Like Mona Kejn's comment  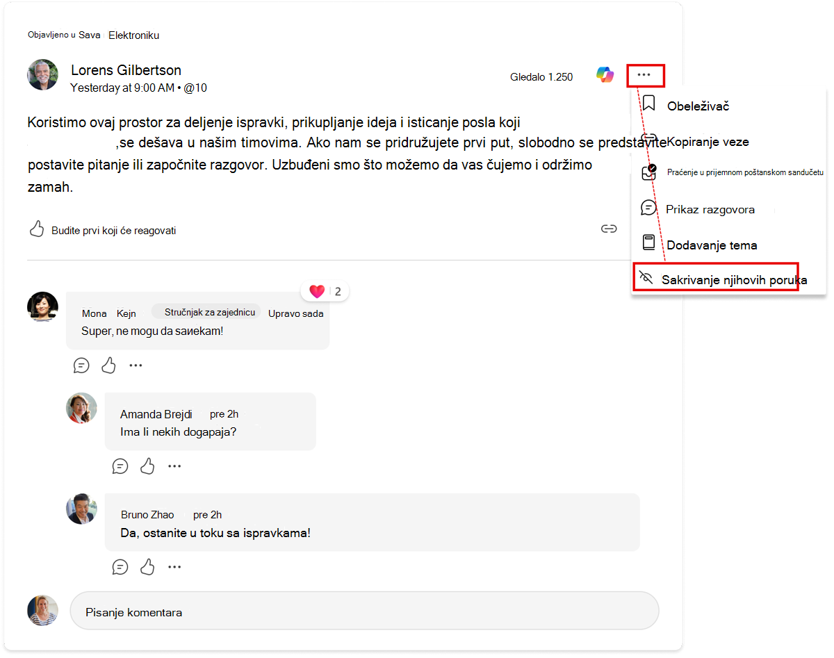click(x=109, y=365)
